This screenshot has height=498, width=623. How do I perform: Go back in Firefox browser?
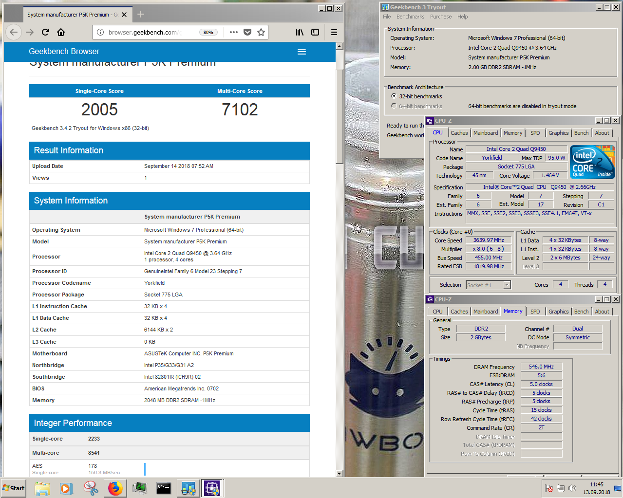tap(14, 32)
